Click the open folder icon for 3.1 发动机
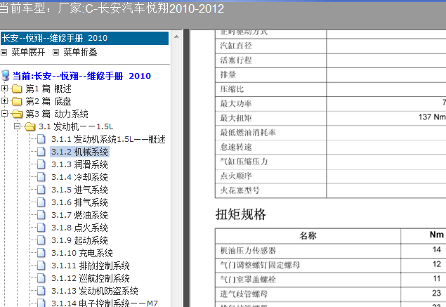 pos(30,126)
